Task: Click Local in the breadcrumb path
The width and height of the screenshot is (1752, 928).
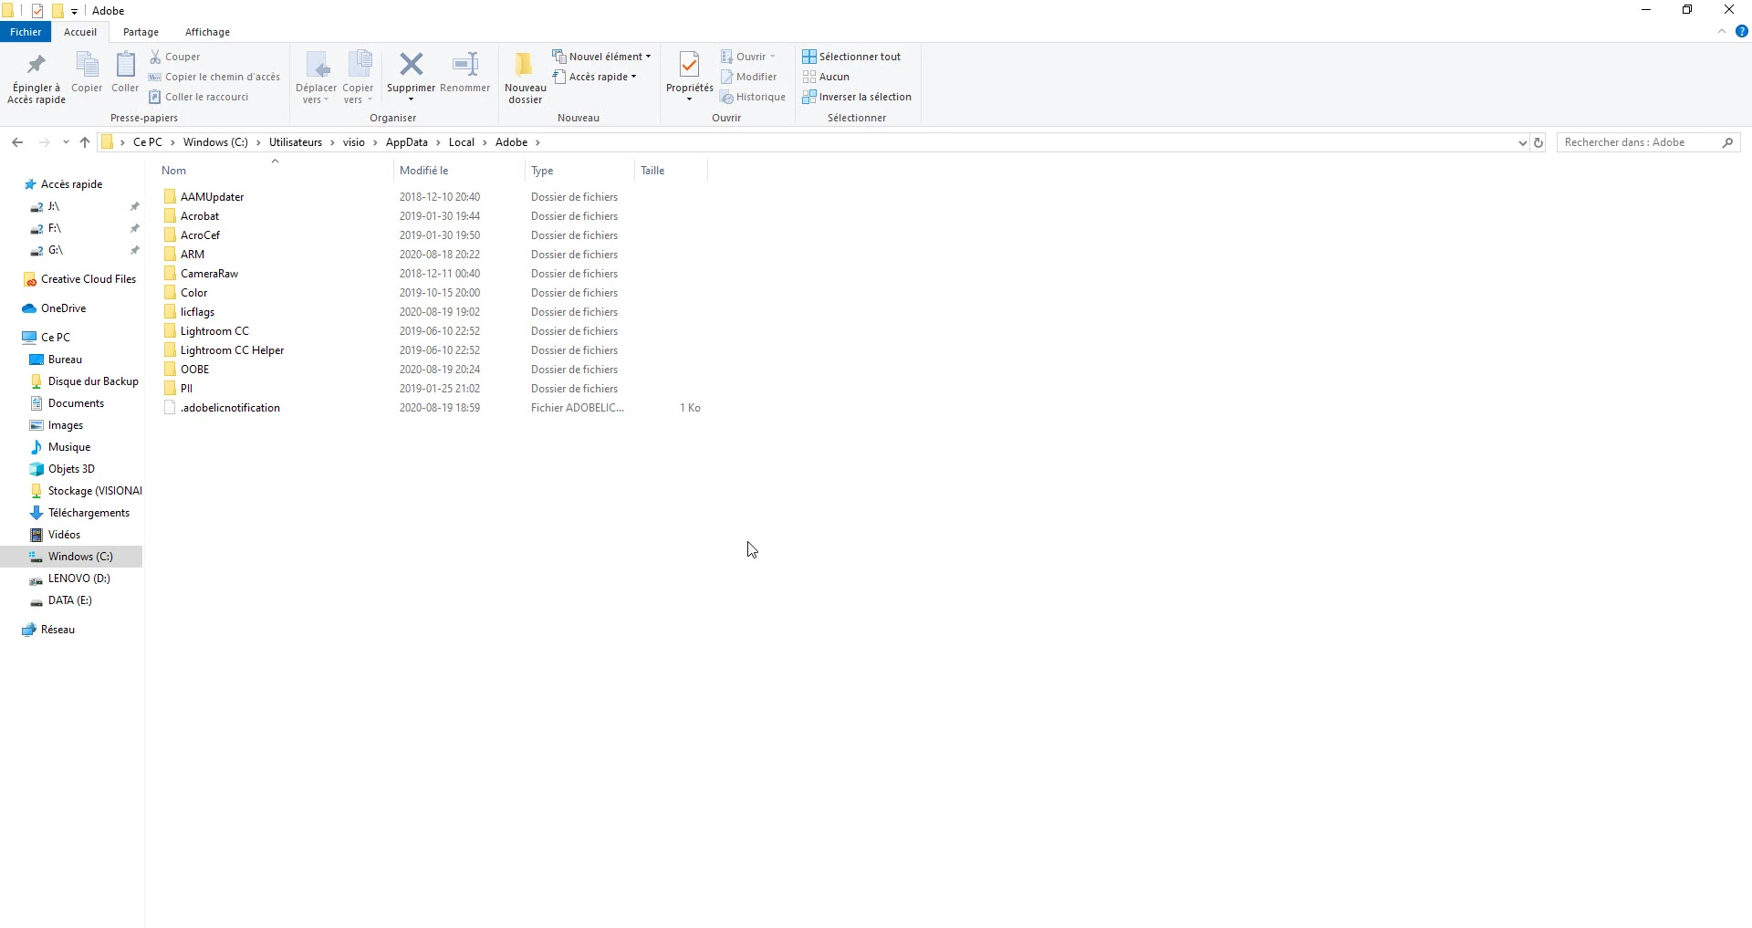Action: coord(461,142)
